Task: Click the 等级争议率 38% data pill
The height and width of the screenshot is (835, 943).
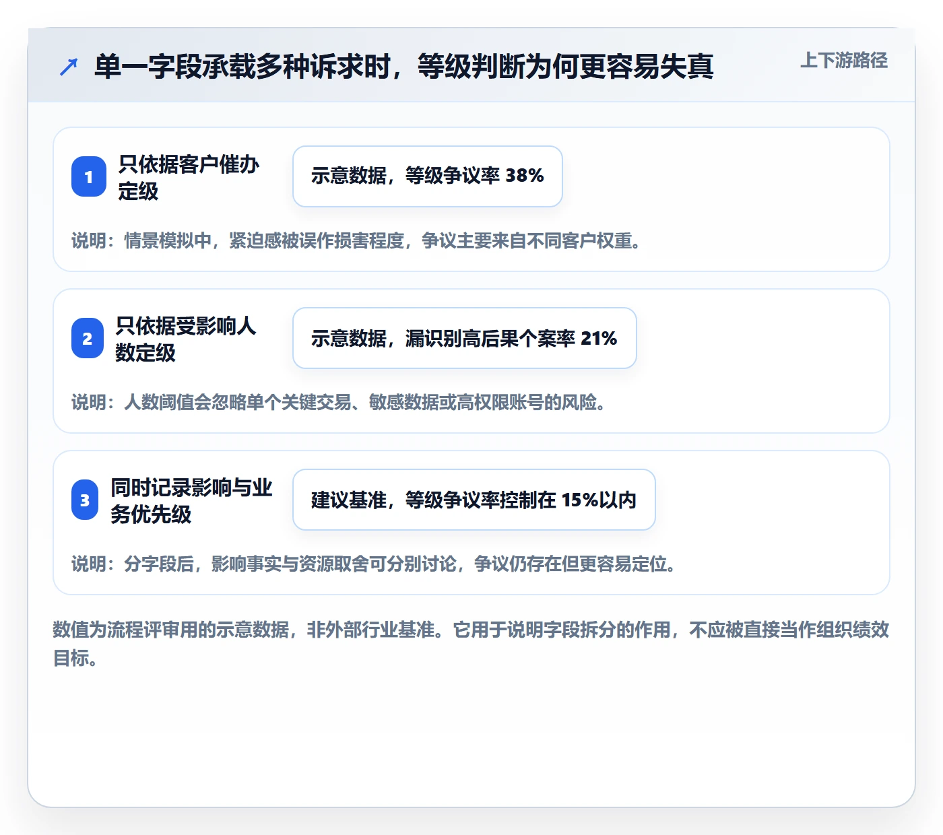Action: click(428, 176)
